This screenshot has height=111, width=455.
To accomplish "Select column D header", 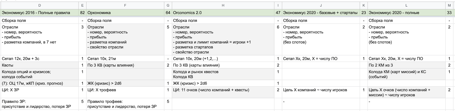I will (x=39, y=5).
